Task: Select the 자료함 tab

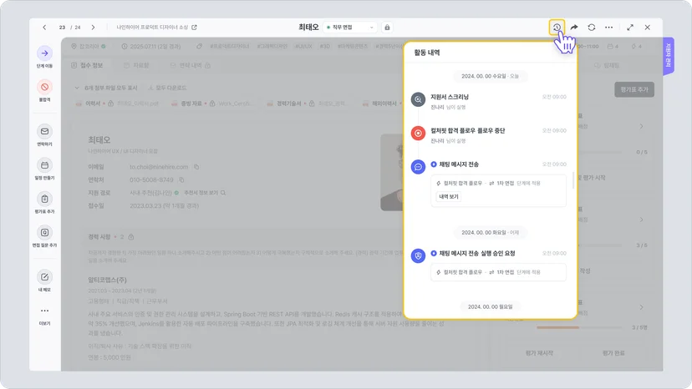Action: tap(136, 65)
